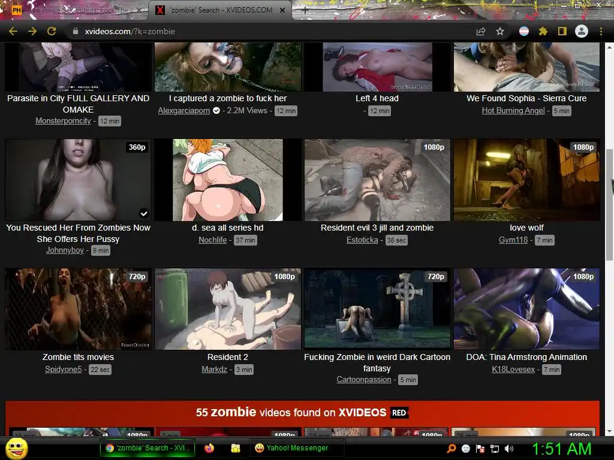Image resolution: width=614 pixels, height=460 pixels.
Task: Open the Extensions puzzle piece menu
Action: tap(543, 31)
